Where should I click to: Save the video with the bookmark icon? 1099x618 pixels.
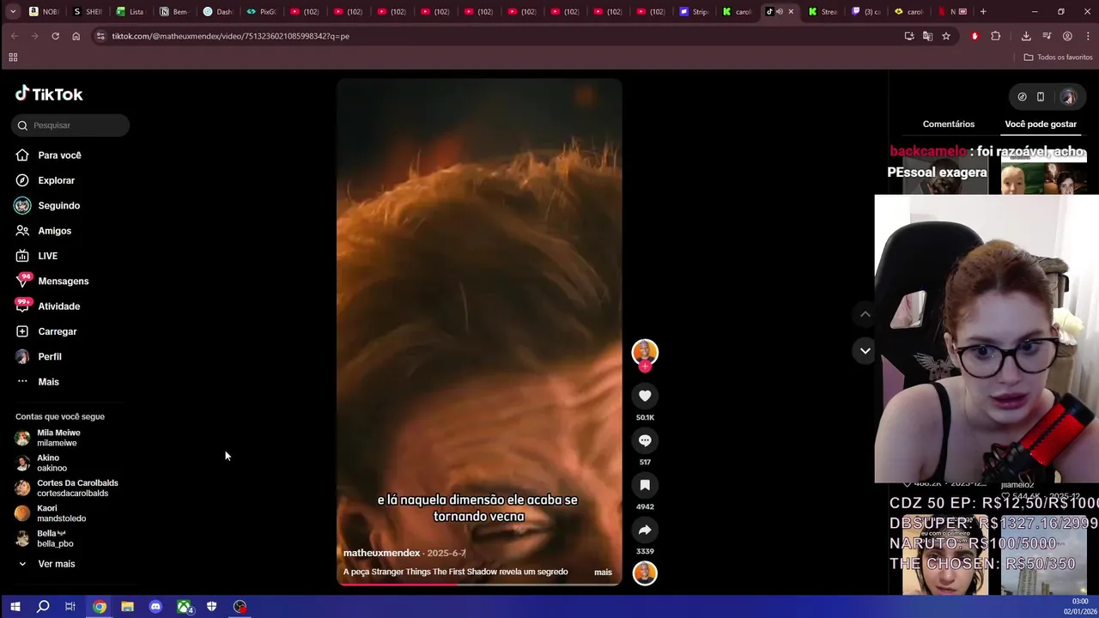tap(645, 485)
